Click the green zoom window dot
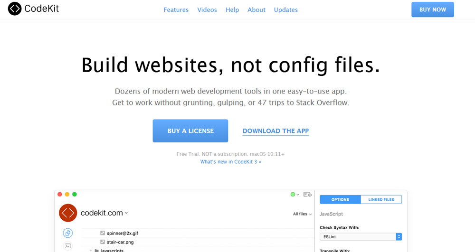Image resolution: width=475 pixels, height=252 pixels. coord(75,194)
